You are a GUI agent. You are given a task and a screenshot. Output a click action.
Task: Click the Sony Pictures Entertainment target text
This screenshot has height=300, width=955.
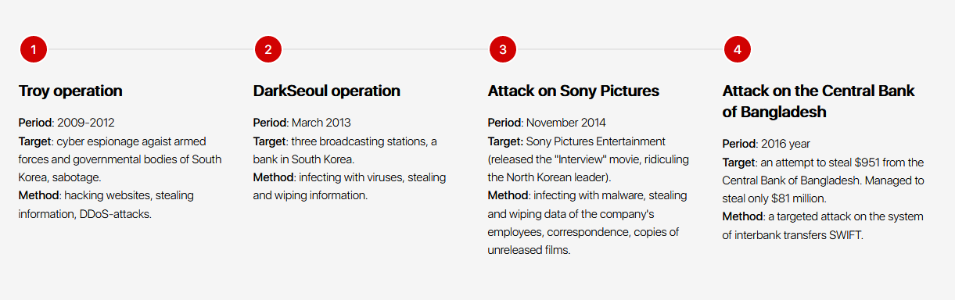(596, 141)
